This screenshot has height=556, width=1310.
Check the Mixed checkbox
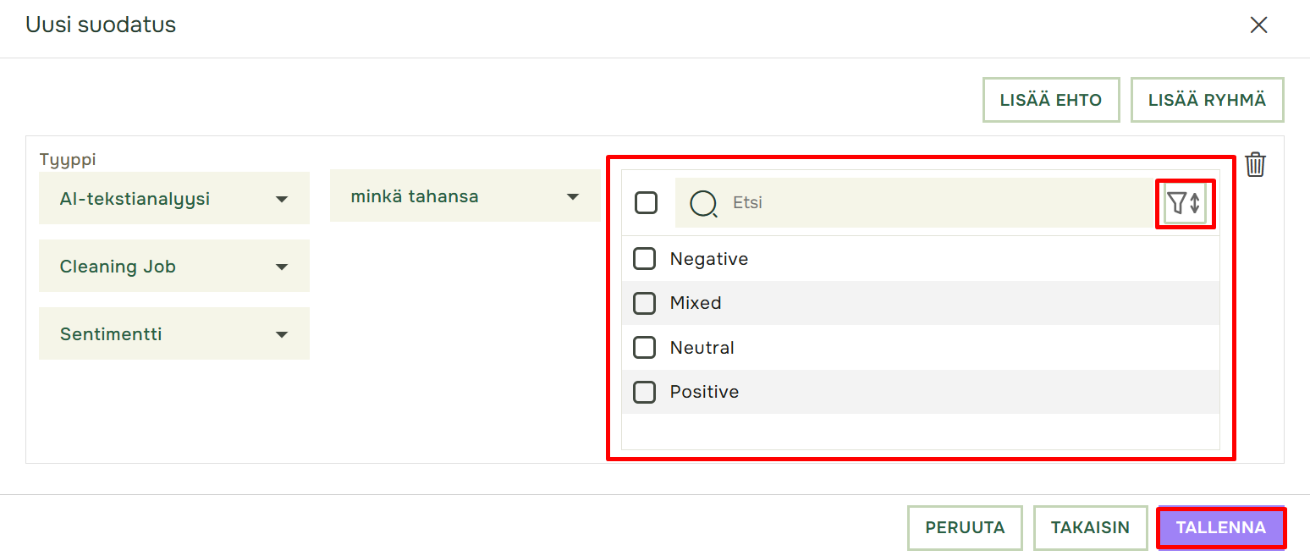[x=645, y=303]
